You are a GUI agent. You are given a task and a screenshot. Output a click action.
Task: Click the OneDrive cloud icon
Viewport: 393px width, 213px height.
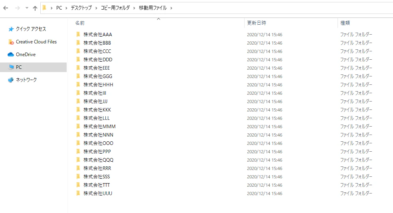click(11, 55)
